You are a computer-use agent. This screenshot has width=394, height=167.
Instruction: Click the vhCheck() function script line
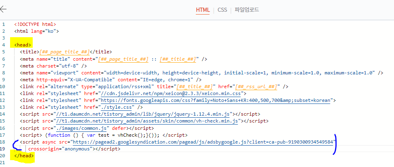click(x=104, y=135)
